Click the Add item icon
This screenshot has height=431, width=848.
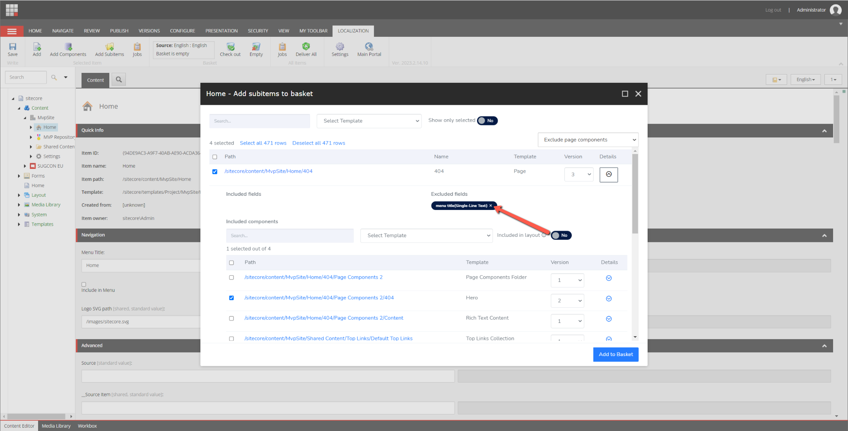(x=37, y=47)
